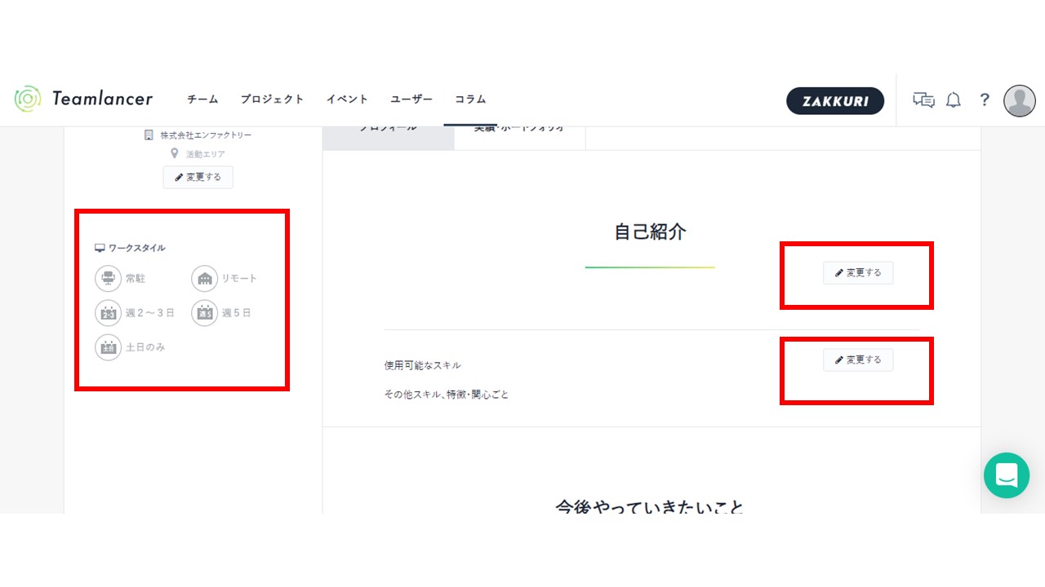Screen dimensions: 1045x587
Task: Select the 常駐 workstyle icon
Action: click(x=108, y=279)
